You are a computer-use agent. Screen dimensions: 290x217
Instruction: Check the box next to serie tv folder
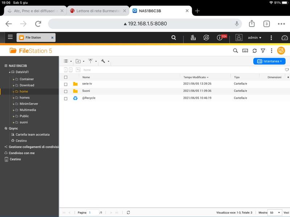pyautogui.click(x=66, y=84)
